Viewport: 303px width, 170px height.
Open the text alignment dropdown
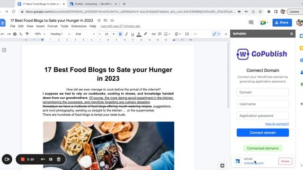tap(178, 34)
